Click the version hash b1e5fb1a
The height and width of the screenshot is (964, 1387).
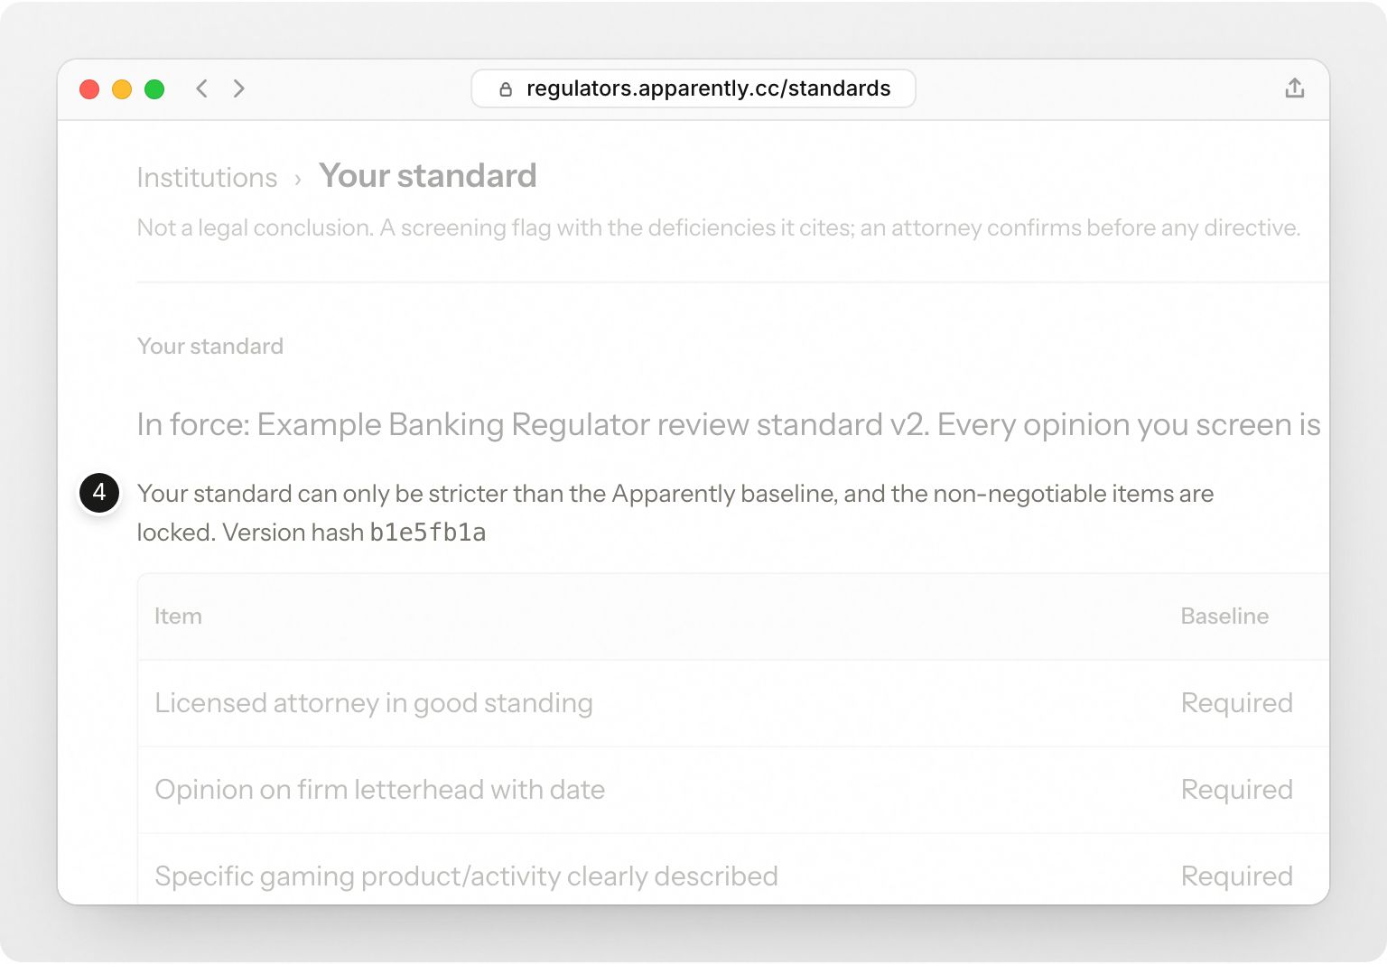(428, 533)
